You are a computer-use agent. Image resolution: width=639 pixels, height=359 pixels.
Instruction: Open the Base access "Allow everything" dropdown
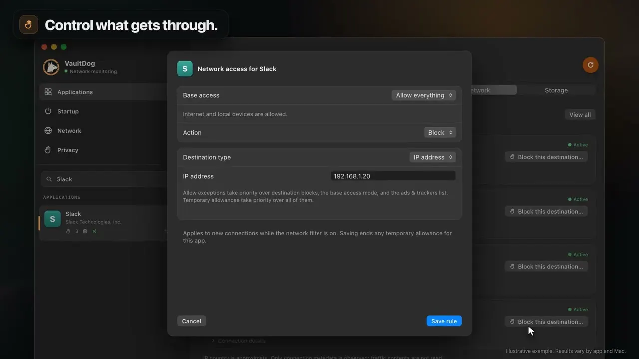pyautogui.click(x=424, y=95)
